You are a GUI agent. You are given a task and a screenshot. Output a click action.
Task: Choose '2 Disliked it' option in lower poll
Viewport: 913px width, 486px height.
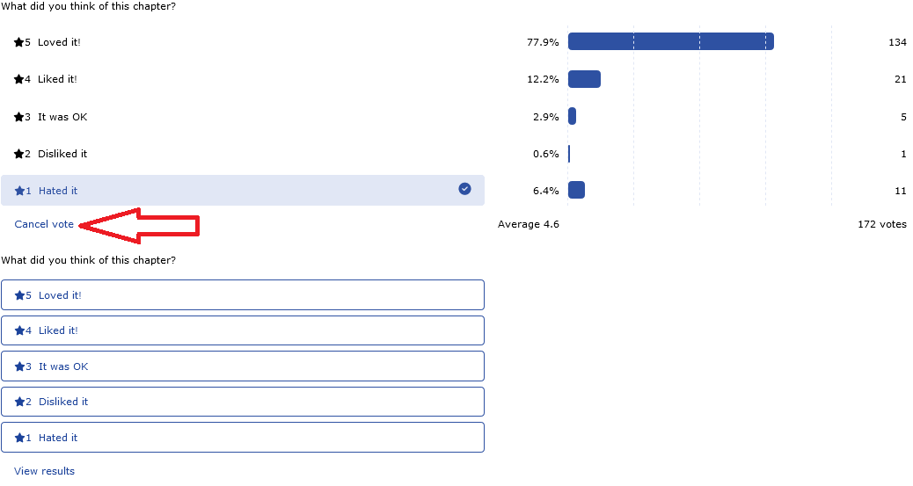tap(242, 402)
